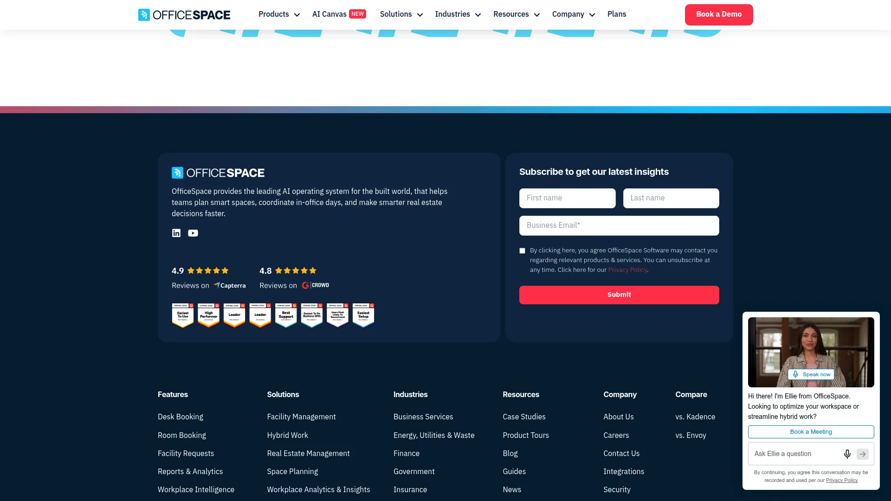Open the Blog link

pyautogui.click(x=510, y=453)
